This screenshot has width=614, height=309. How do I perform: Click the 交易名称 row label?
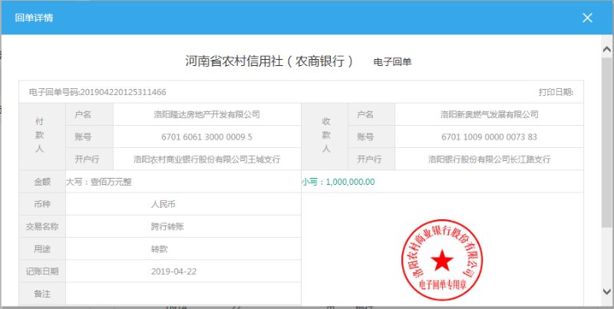click(42, 226)
